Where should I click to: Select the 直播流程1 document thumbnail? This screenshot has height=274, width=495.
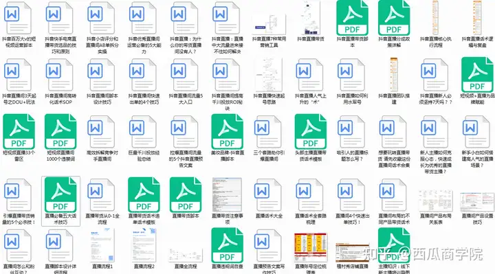[102, 245]
